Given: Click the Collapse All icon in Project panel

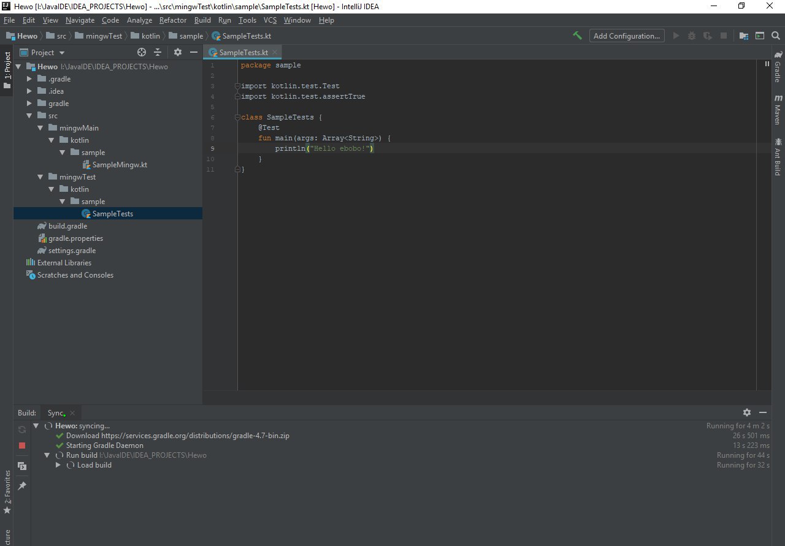Looking at the screenshot, I should pyautogui.click(x=158, y=52).
